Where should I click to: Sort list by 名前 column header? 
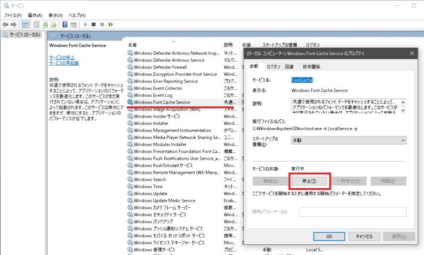click(x=174, y=45)
